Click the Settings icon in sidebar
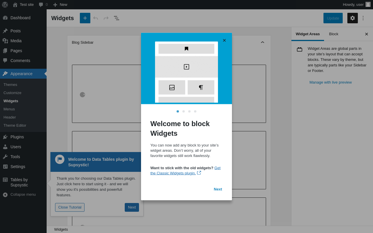 [x=5, y=167]
